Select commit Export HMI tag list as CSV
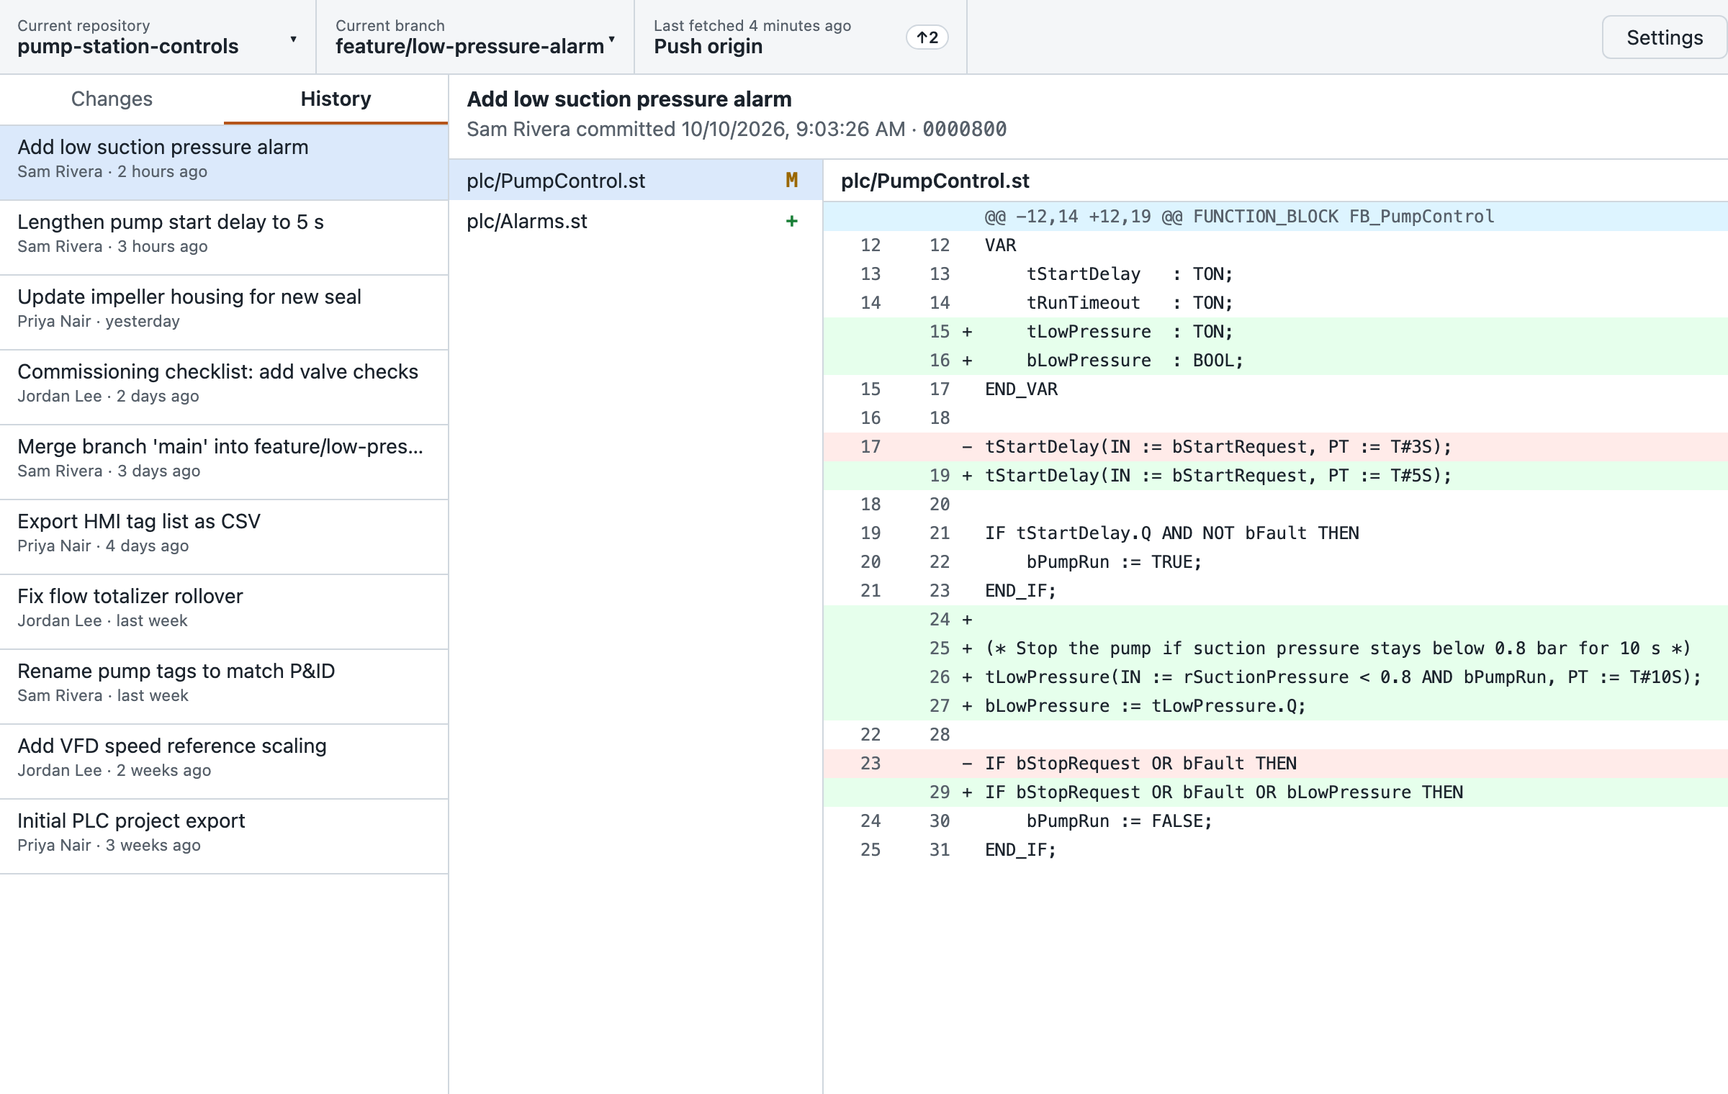 pos(224,536)
